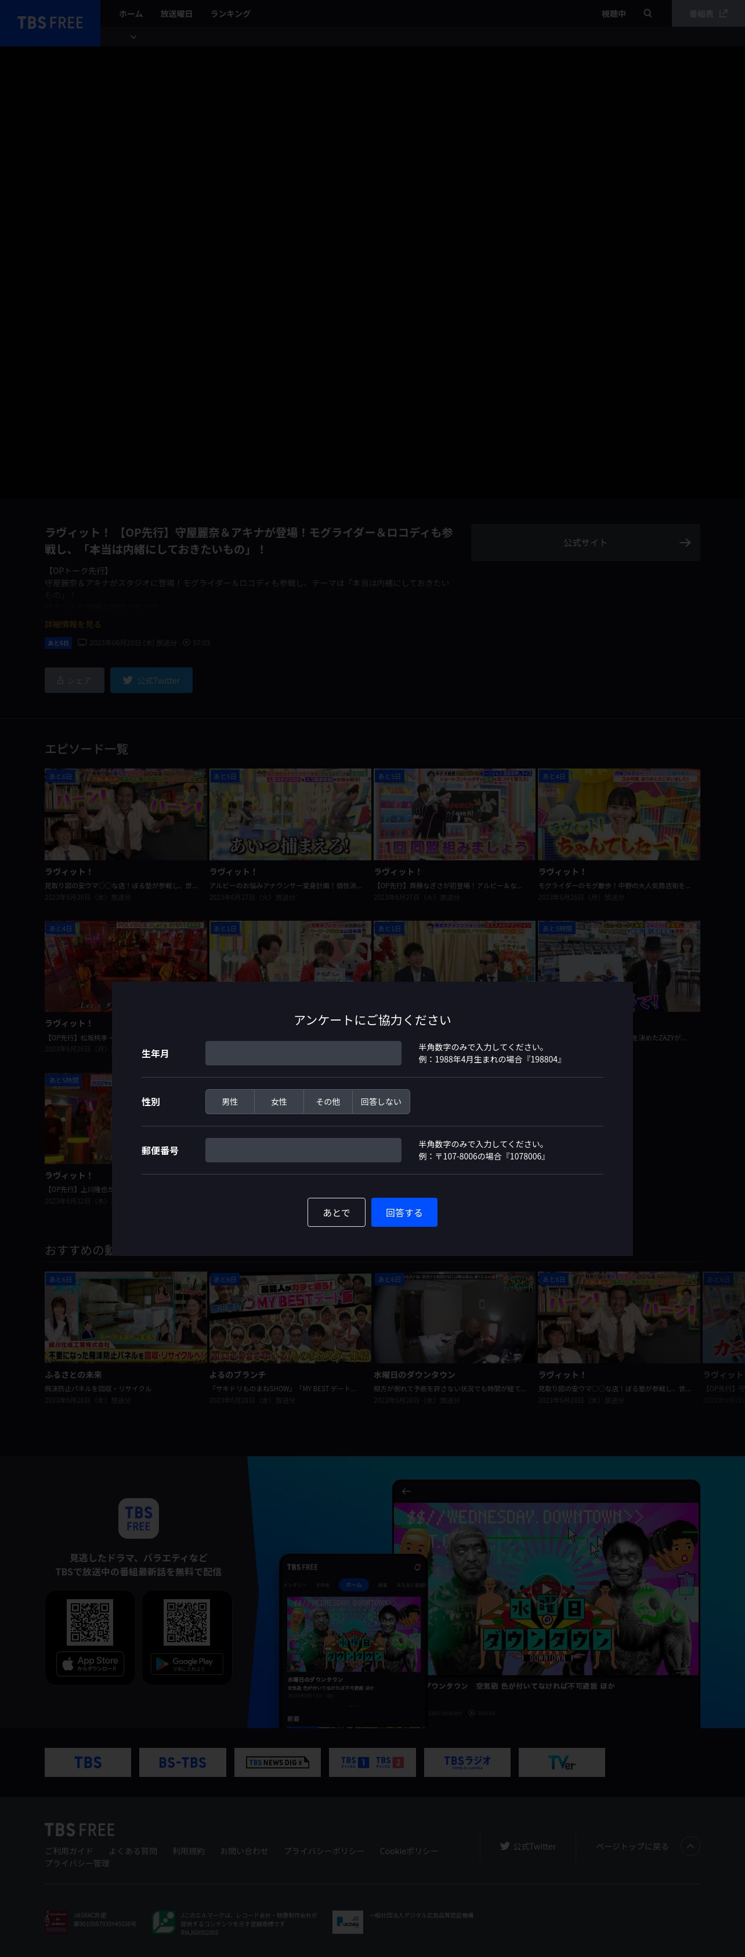Open the ホーム menu item

click(x=131, y=14)
